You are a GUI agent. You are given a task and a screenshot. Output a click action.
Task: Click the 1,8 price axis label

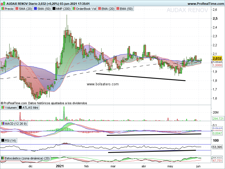click(x=215, y=81)
